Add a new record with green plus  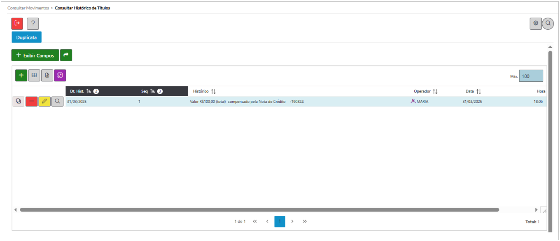point(21,75)
